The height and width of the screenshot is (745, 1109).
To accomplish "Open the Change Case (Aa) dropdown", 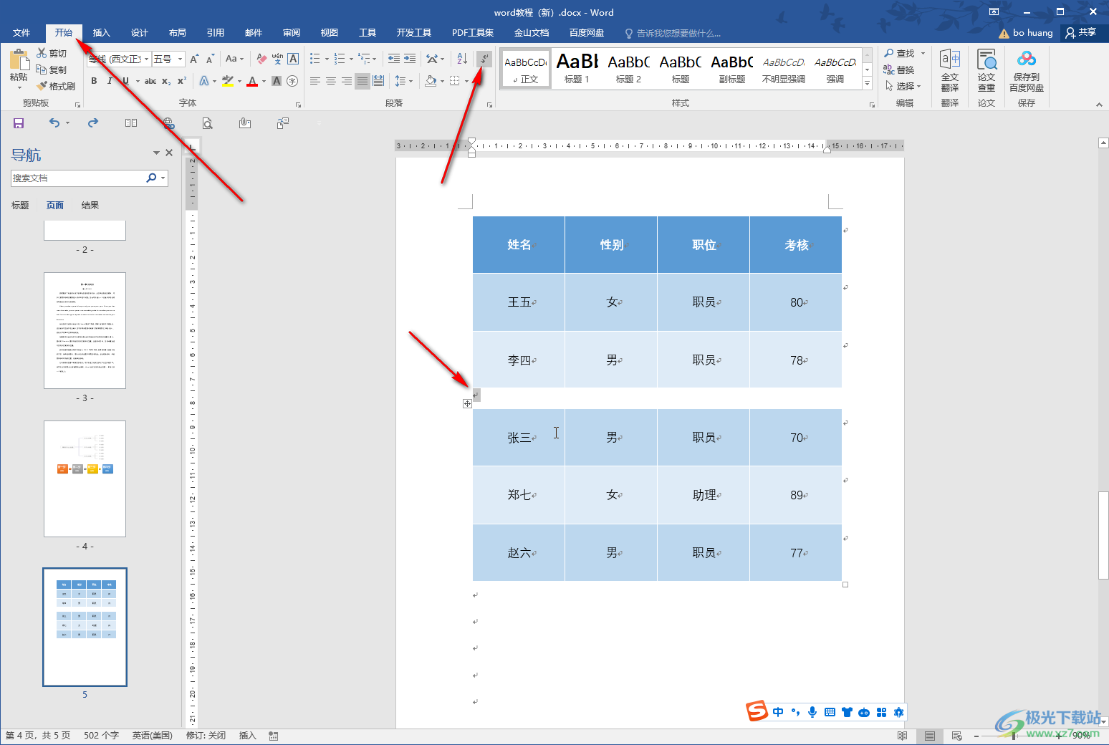I will [234, 59].
